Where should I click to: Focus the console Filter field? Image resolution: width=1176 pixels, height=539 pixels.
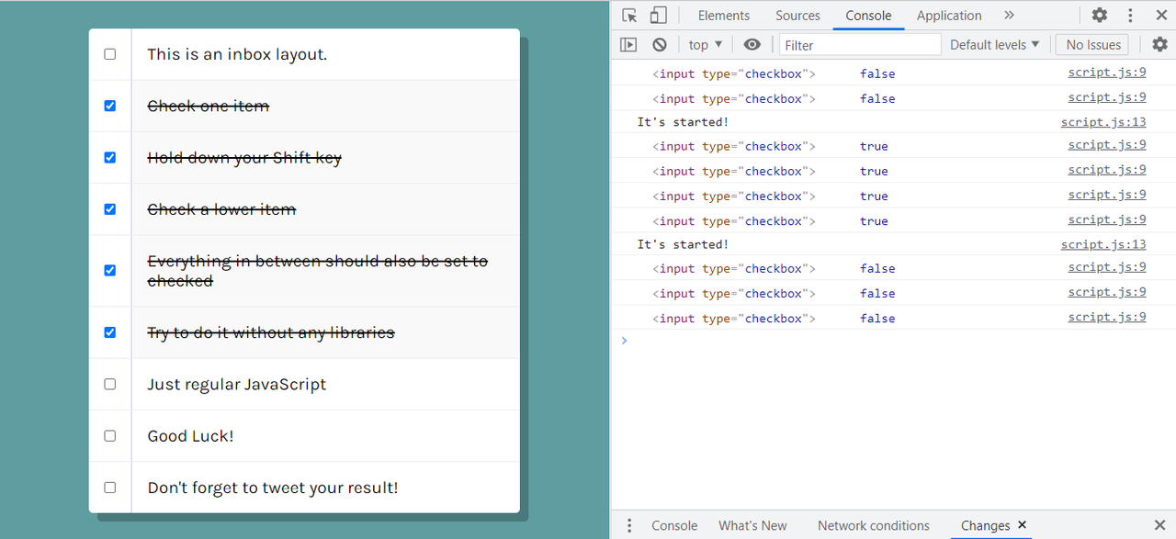coord(860,44)
